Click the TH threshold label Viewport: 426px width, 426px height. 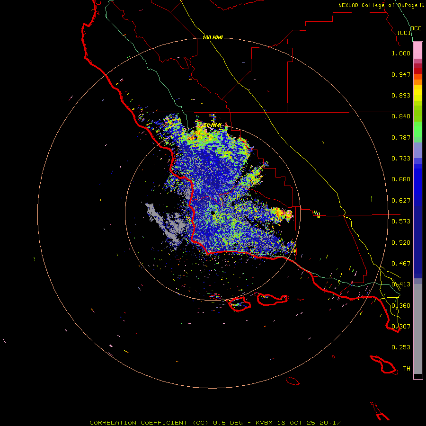tap(407, 369)
